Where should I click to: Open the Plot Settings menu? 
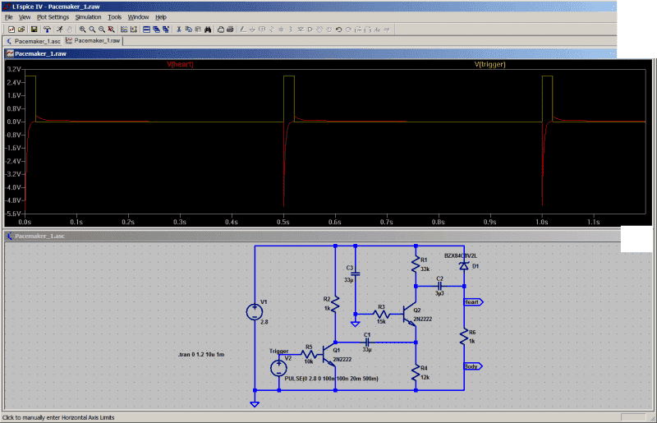(53, 16)
